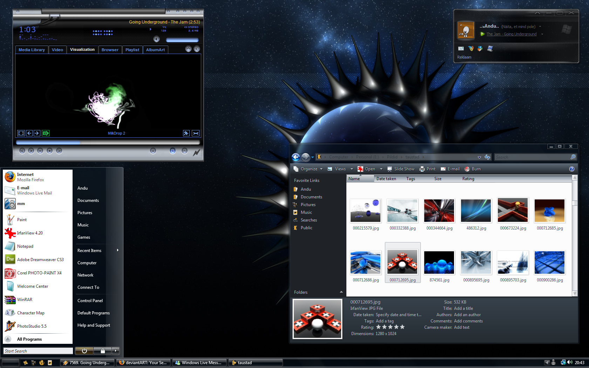Click the eject/open file button in Winamp
The width and height of the screenshot is (589, 368).
pos(153,151)
